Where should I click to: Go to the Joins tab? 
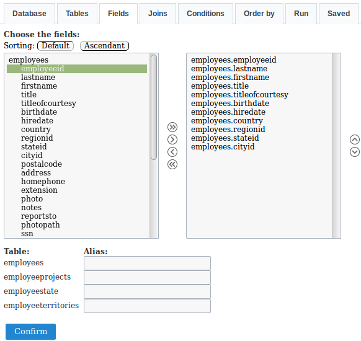(158, 14)
